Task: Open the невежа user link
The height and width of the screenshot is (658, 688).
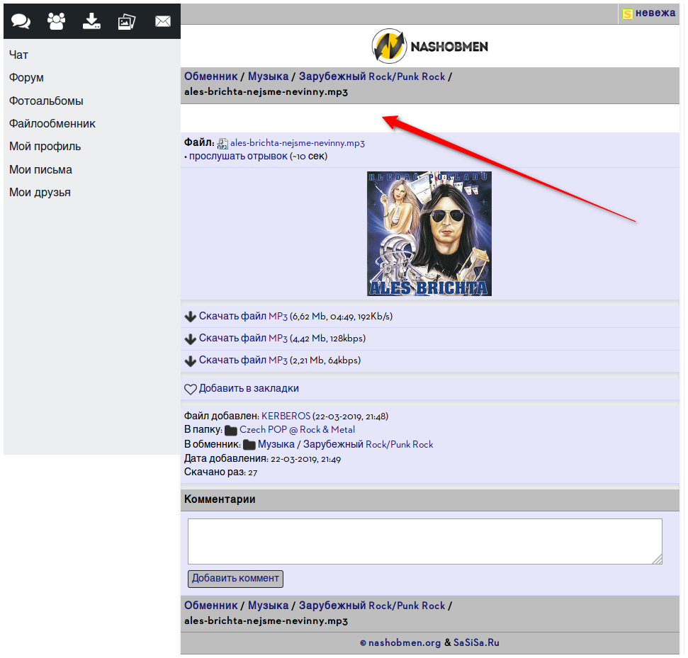Action: tap(655, 13)
